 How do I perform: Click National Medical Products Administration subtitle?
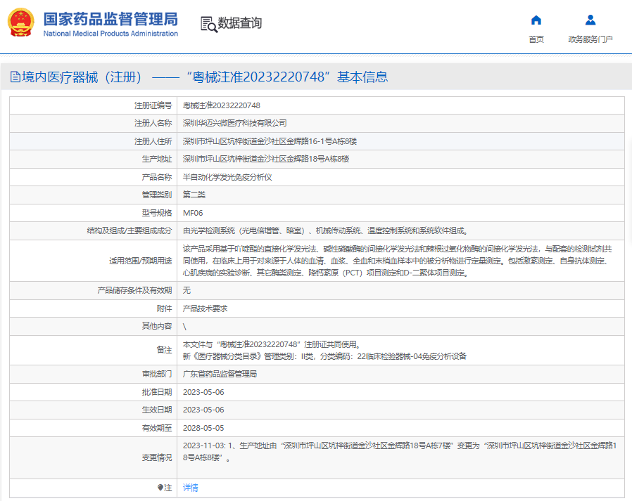(110, 34)
